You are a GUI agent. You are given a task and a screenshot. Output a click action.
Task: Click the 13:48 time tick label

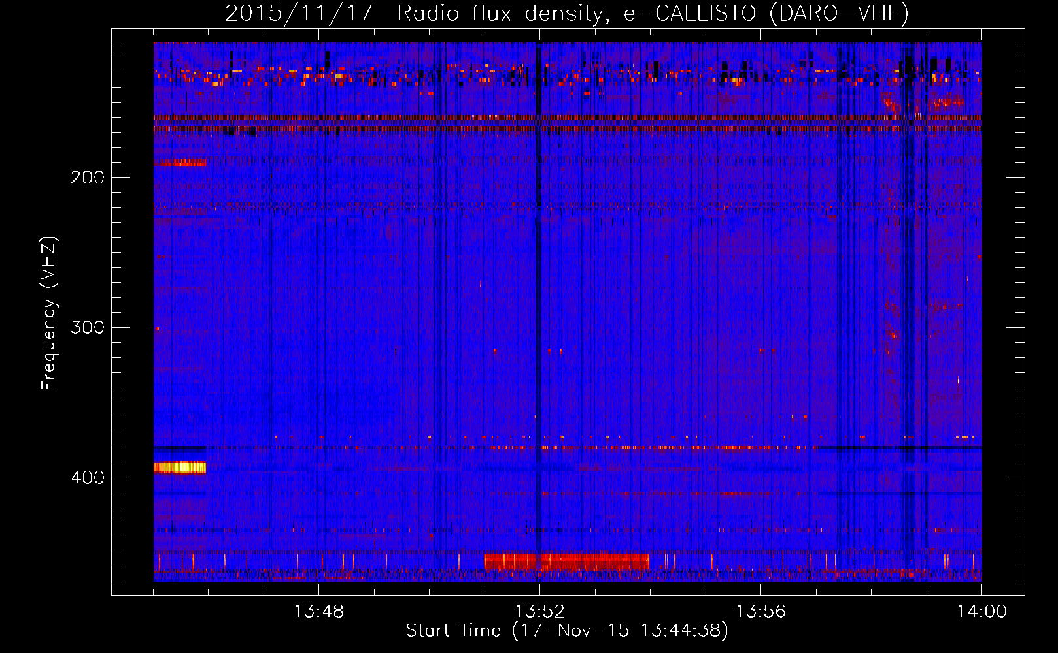tap(318, 612)
